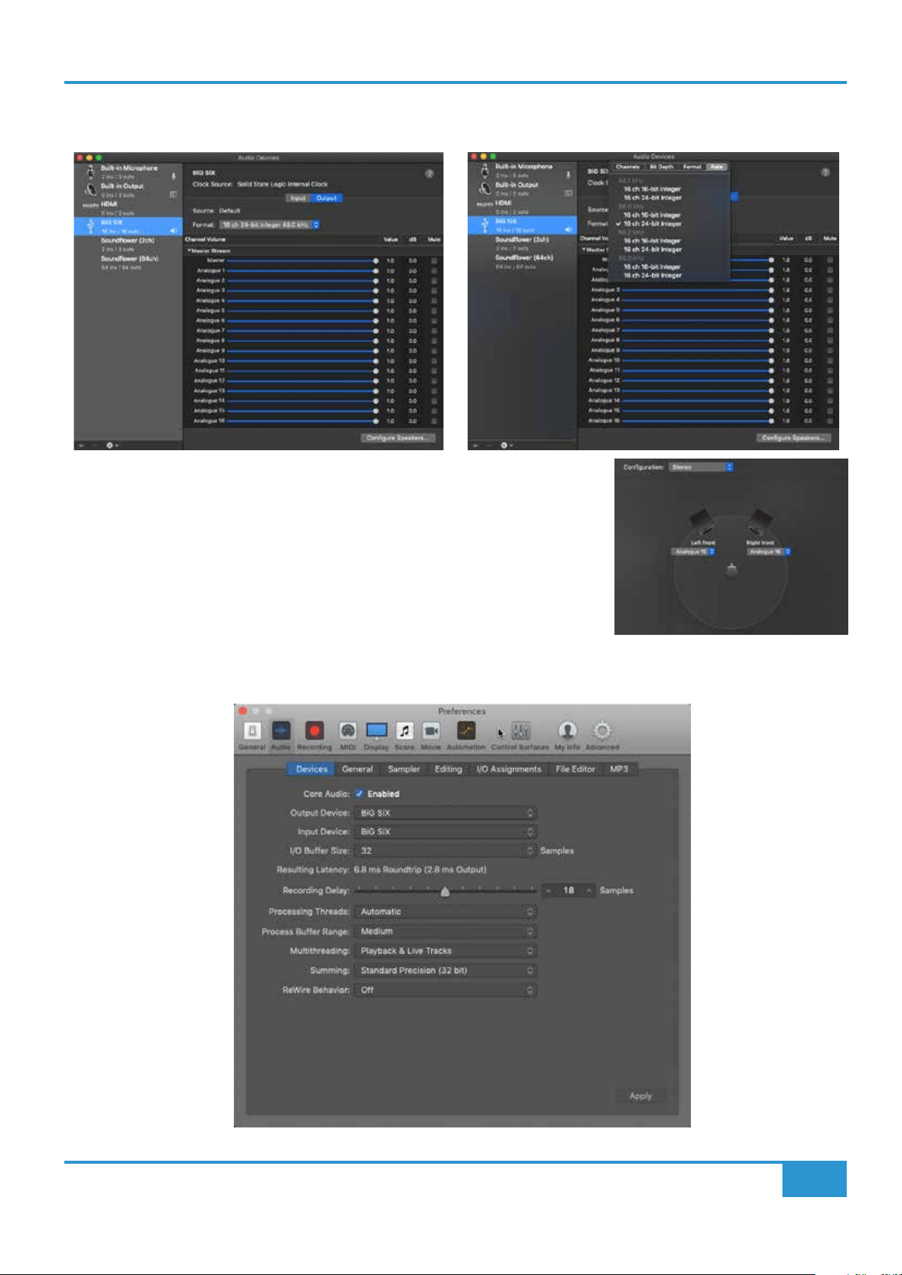Open Recording preferences red record icon

(314, 731)
